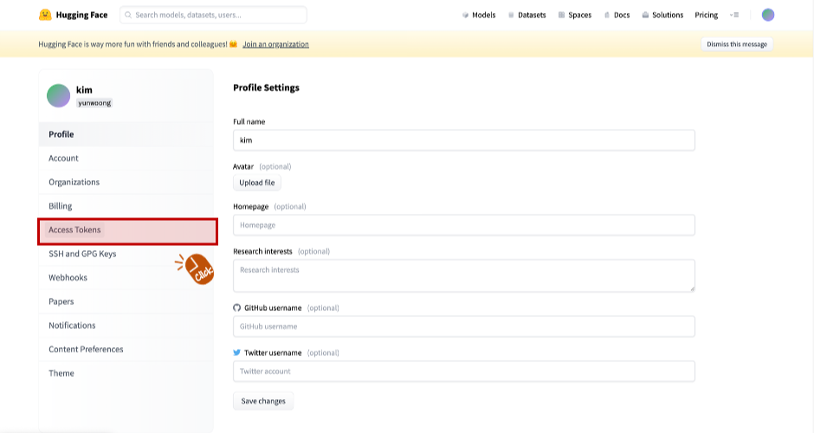Click the kim profile avatar in sidebar
This screenshot has width=814, height=433.
pos(58,95)
